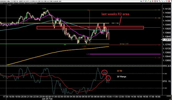The width and height of the screenshot is (172, 100).
Task: Select the black diagonal trendline tool
Action: tap(160, 1)
